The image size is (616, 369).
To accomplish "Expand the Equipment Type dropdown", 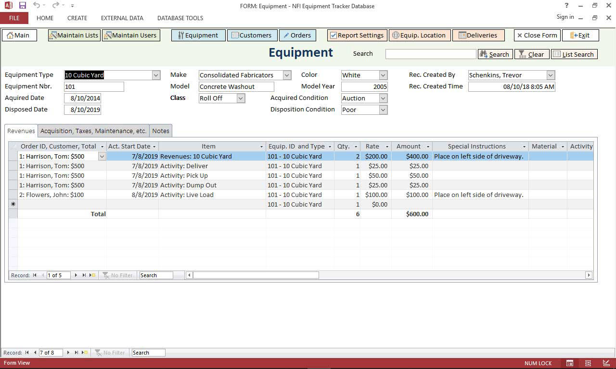I will point(156,75).
